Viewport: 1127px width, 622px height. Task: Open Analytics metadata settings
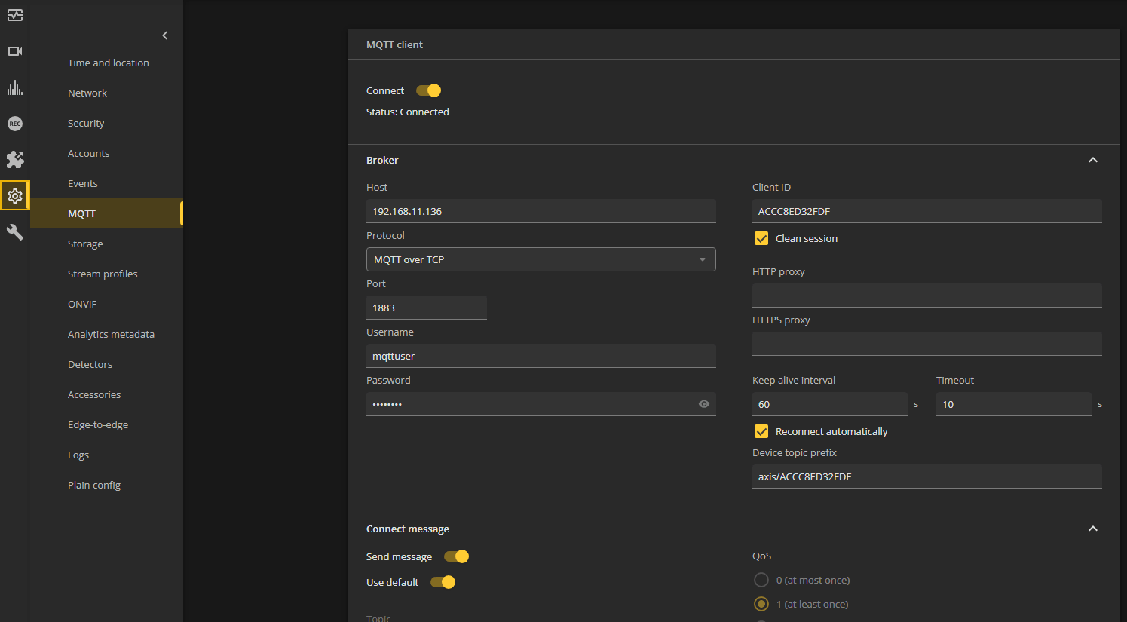[x=111, y=334]
